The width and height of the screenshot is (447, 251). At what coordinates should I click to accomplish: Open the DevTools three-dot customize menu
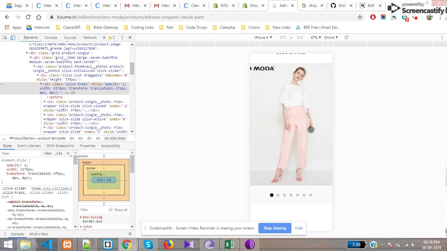(x=122, y=37)
